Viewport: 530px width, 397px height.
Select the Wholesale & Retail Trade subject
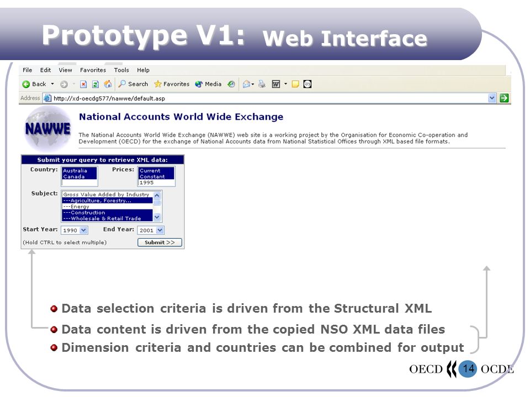coord(107,218)
